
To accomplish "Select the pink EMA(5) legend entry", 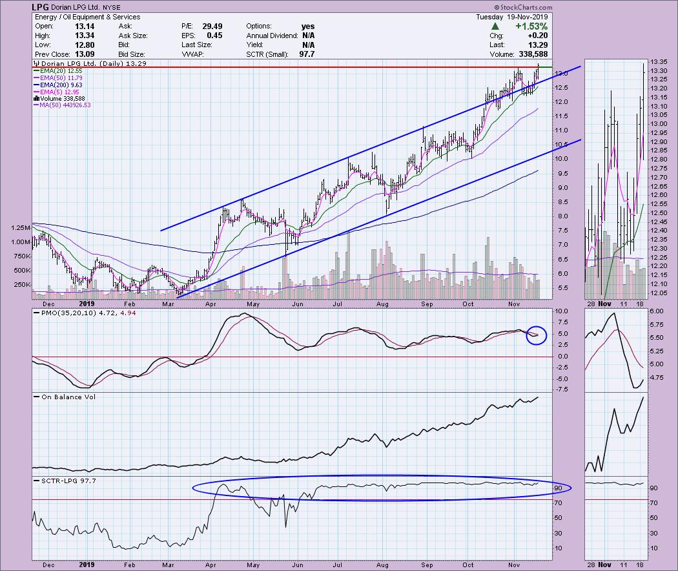I will [56, 92].
